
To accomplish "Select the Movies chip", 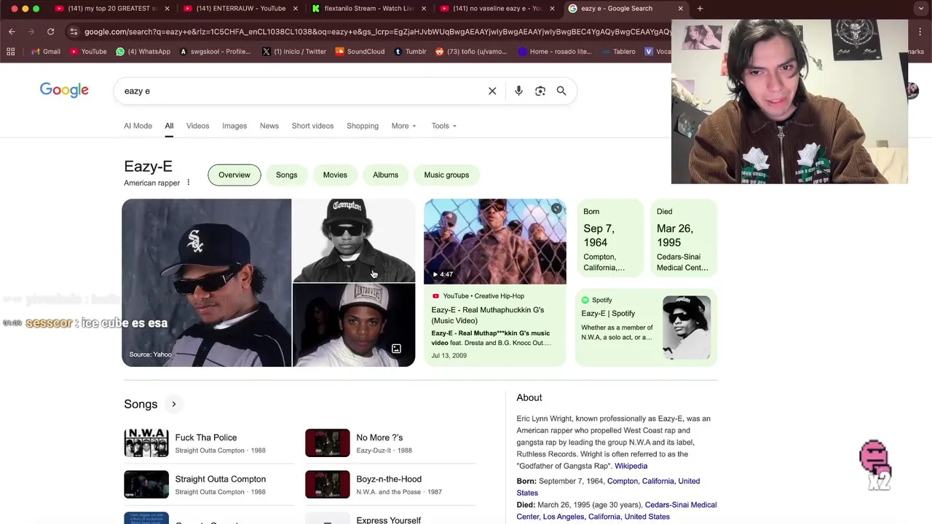I will coord(335,175).
